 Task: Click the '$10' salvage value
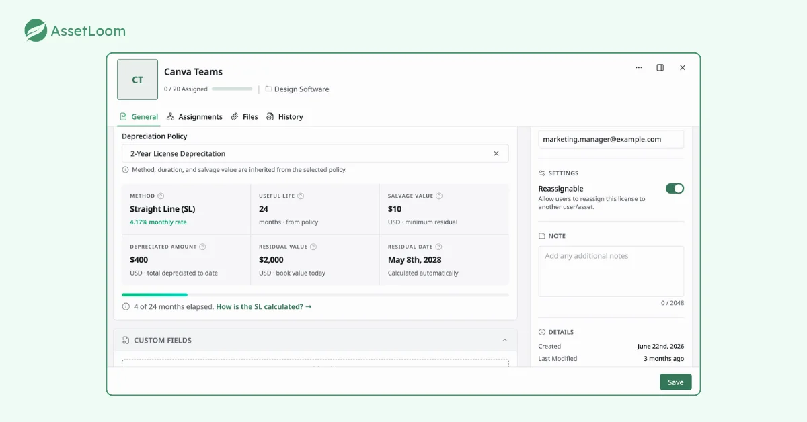395,209
